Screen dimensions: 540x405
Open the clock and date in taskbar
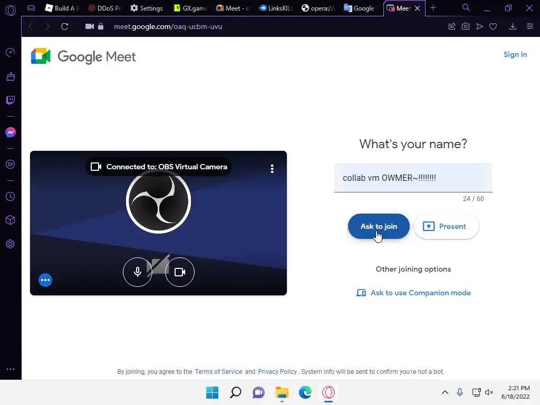516,392
